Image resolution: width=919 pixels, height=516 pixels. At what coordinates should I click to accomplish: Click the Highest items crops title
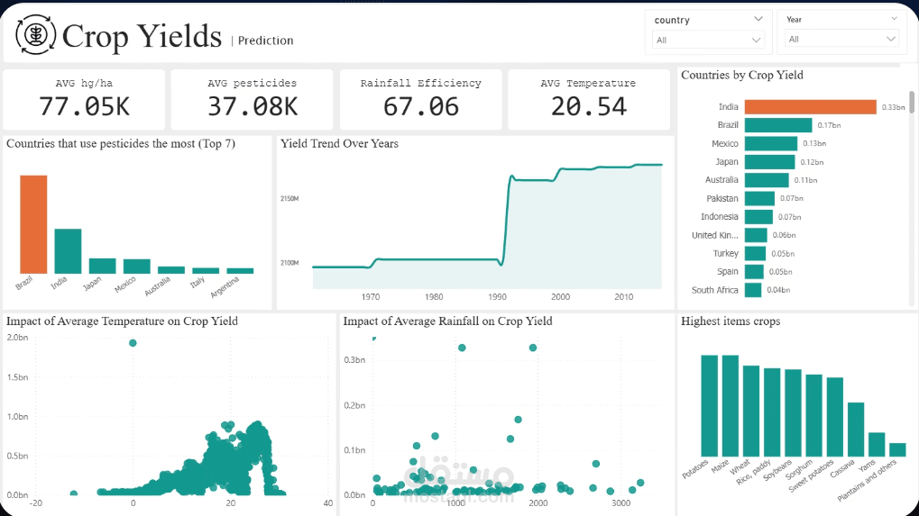pyautogui.click(x=731, y=321)
